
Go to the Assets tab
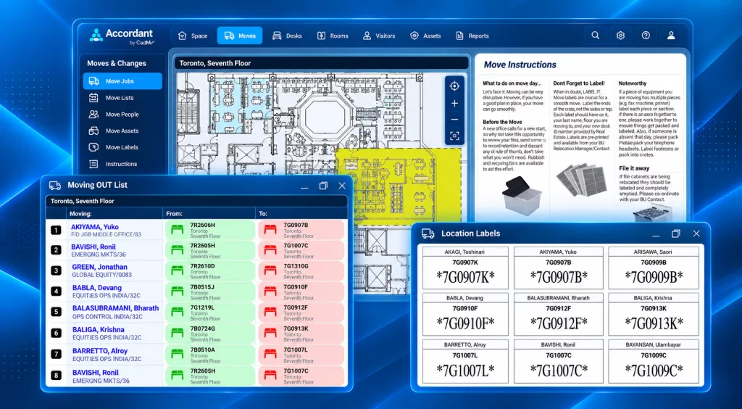(x=425, y=36)
